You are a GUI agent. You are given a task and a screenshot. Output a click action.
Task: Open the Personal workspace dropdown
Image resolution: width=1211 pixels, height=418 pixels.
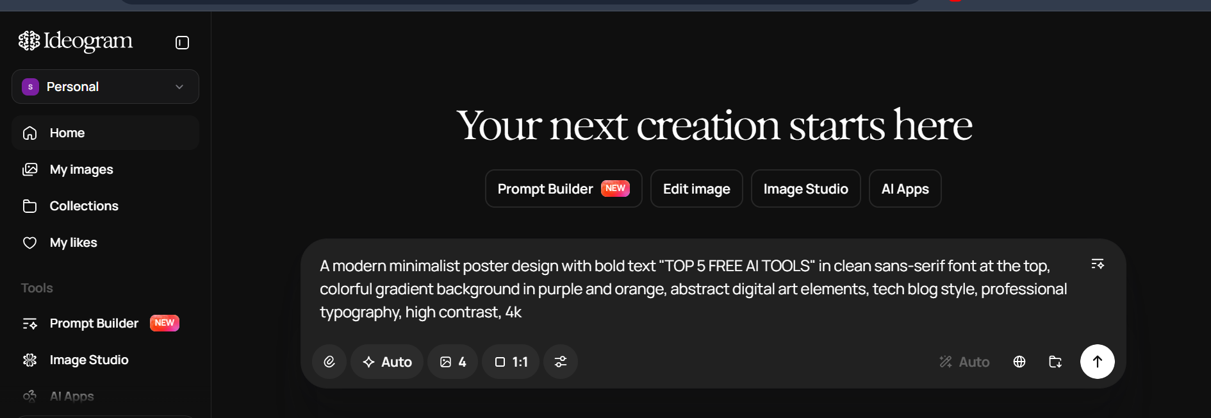tap(105, 87)
